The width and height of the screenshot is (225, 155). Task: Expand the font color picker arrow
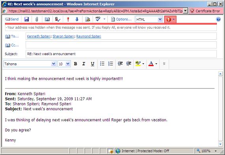156,64
